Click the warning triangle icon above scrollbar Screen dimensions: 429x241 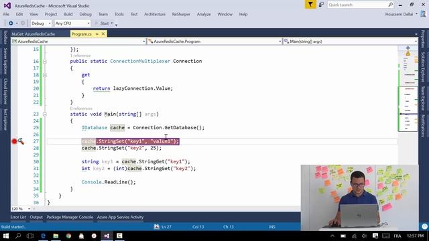click(408, 54)
